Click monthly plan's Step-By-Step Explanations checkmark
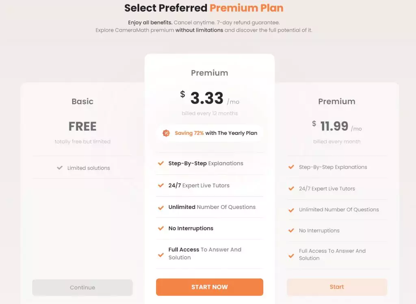This screenshot has width=416, height=304. pyautogui.click(x=291, y=167)
